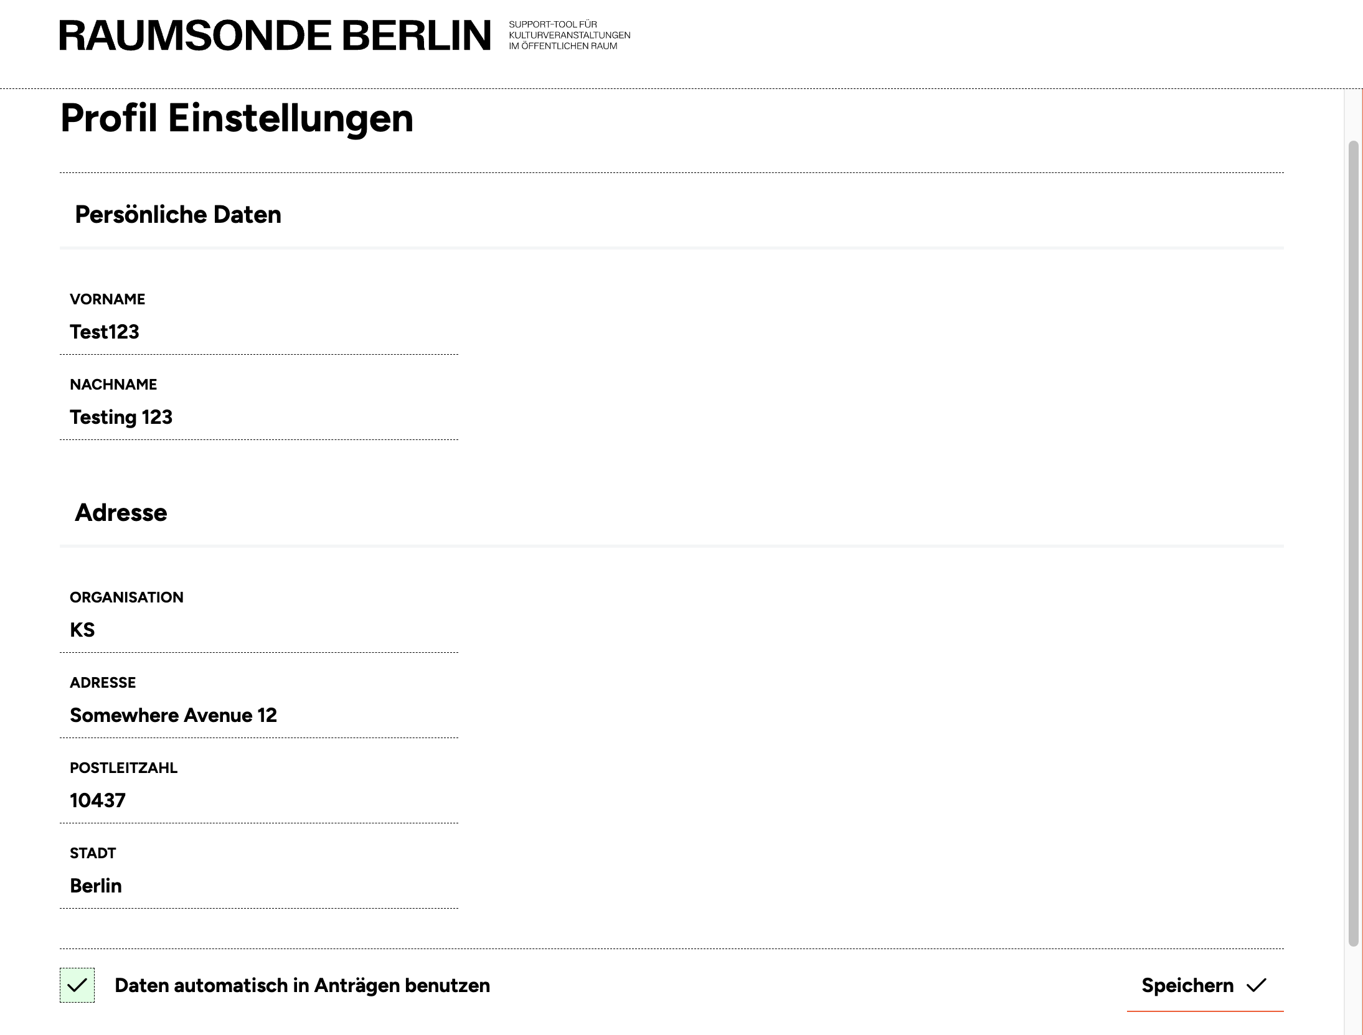Click the Adresse section heading

(x=121, y=513)
